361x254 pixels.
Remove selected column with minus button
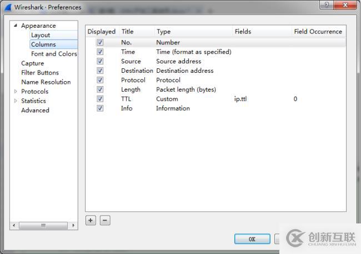click(x=105, y=220)
